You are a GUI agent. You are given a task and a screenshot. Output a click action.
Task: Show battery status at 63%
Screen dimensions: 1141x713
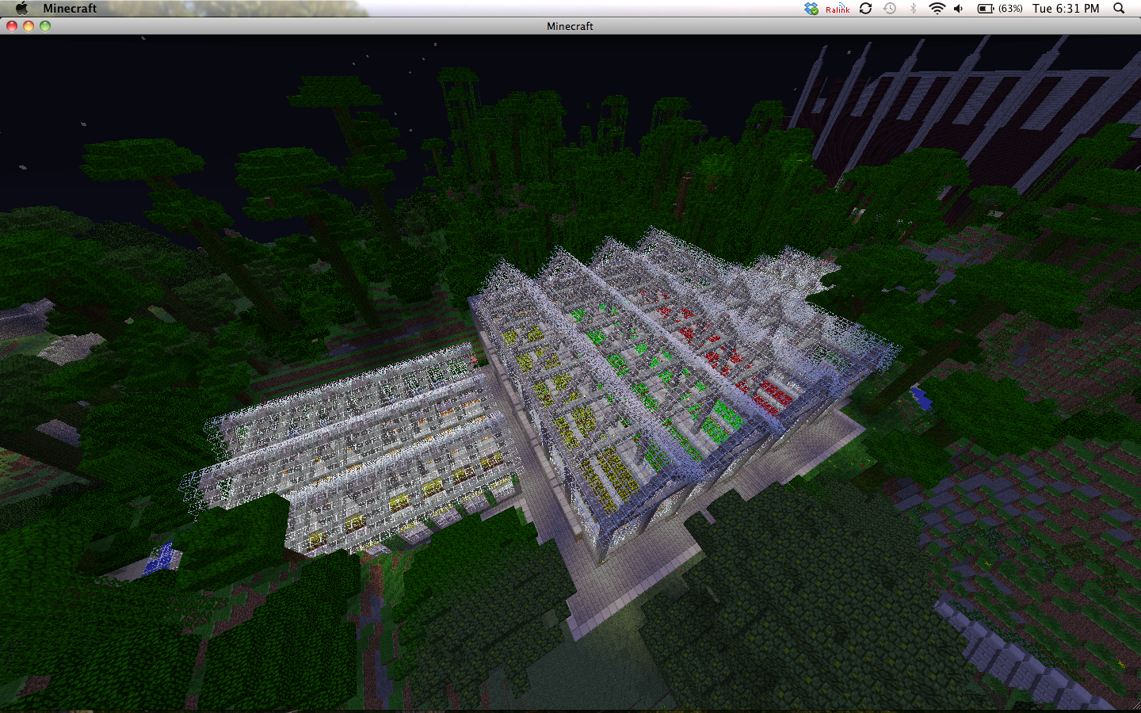(x=999, y=8)
